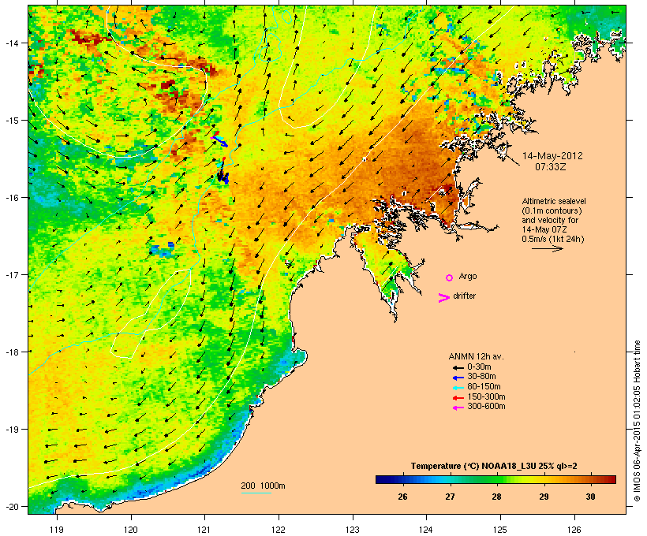The width and height of the screenshot is (647, 536).
Task: Click the IMOS copyright vertical text
Action: coord(637,421)
